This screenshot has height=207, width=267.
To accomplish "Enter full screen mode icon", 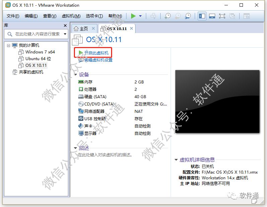I will coord(222,16).
